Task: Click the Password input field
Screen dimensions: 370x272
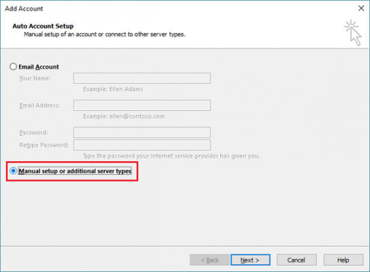Action: point(142,133)
